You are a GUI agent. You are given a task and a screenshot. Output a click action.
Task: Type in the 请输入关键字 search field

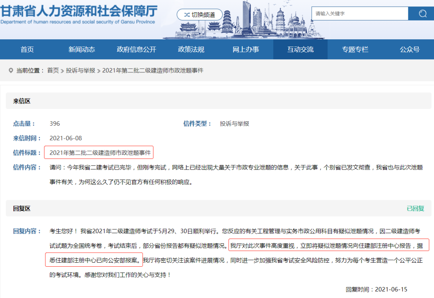(x=359, y=14)
